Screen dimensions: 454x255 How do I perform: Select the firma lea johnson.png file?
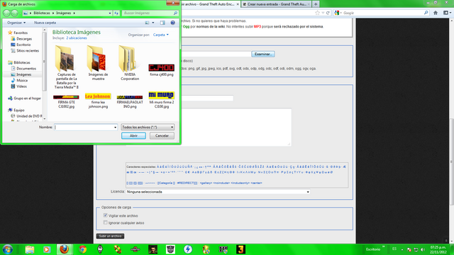[x=98, y=101]
